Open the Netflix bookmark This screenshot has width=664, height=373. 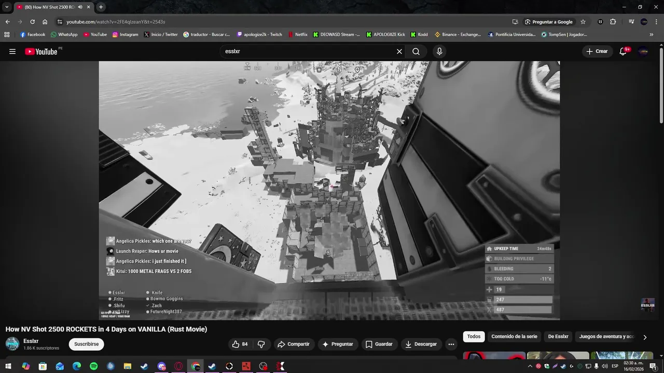coord(297,35)
